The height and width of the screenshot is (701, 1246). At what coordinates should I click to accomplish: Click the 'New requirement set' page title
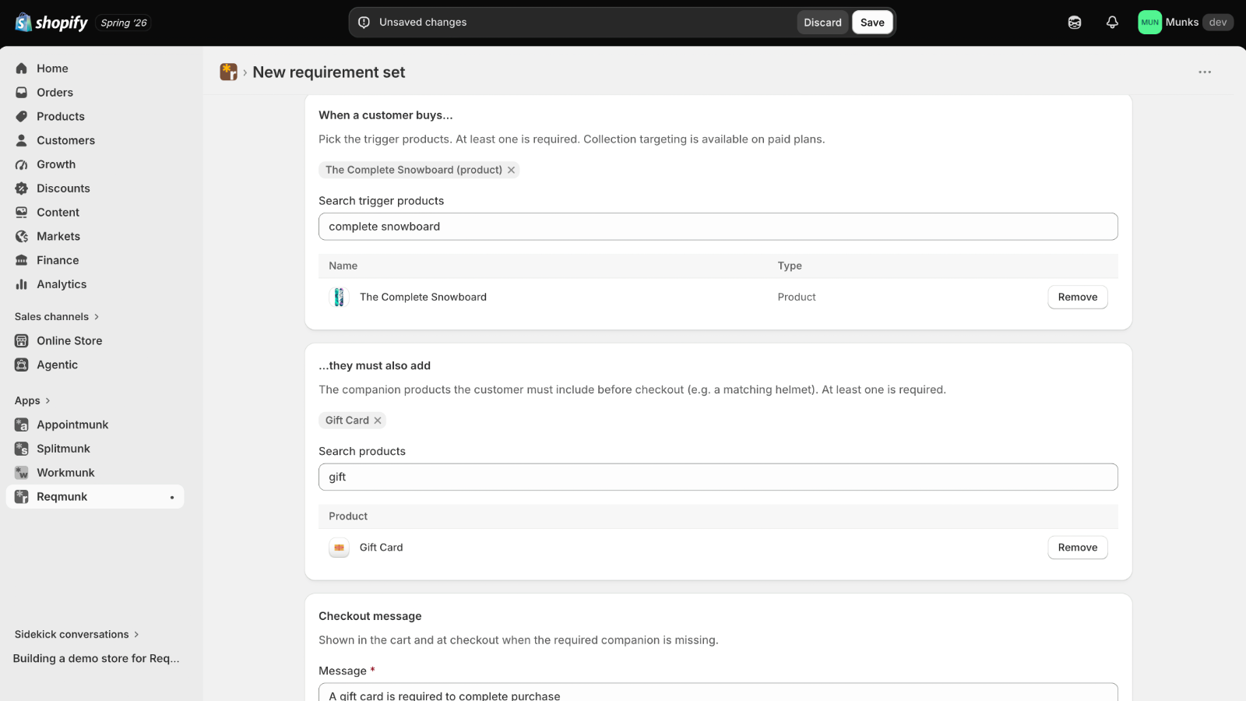[x=329, y=72]
